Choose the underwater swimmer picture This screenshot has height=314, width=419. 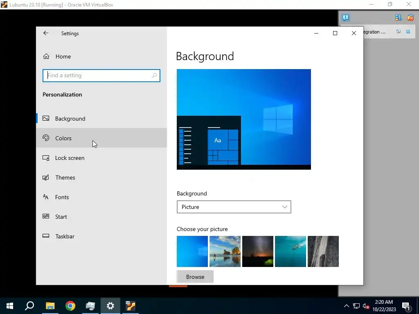[x=291, y=251]
